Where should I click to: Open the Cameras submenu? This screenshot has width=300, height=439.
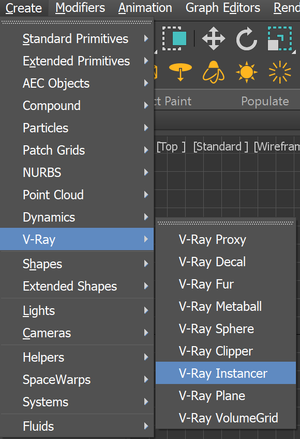[x=47, y=333]
